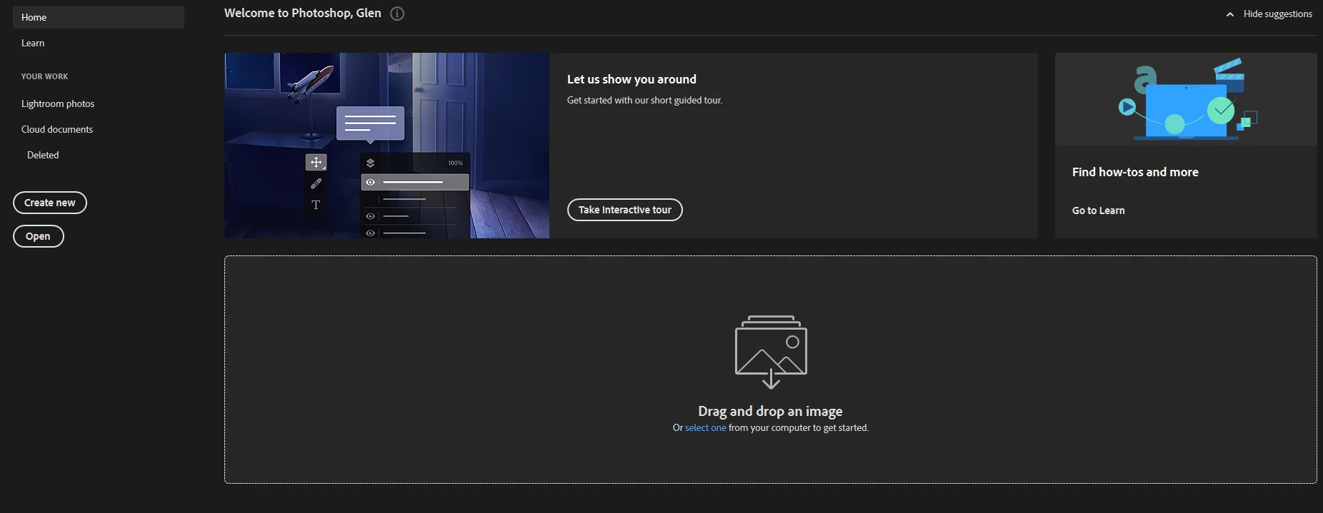Click the select one link in drop zone

pos(705,428)
